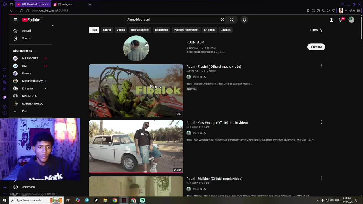Click the translate page icon in address bar
The height and width of the screenshot is (204, 363).
click(x=323, y=11)
